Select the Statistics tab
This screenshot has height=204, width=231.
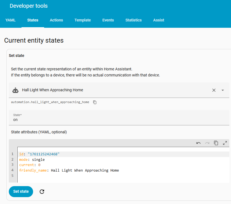(x=133, y=20)
